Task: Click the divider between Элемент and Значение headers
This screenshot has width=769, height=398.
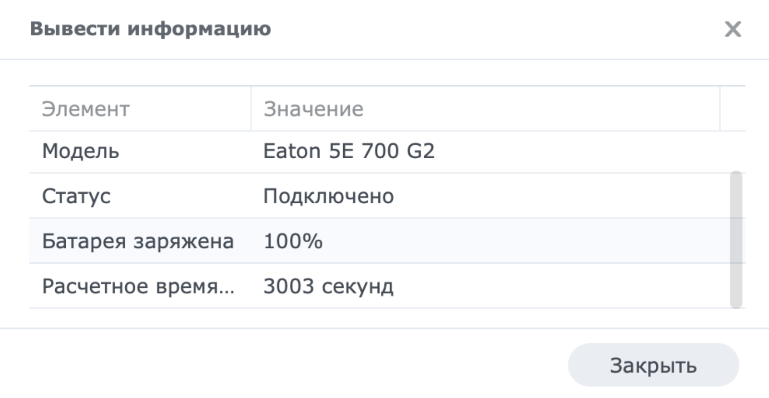Action: (x=251, y=109)
